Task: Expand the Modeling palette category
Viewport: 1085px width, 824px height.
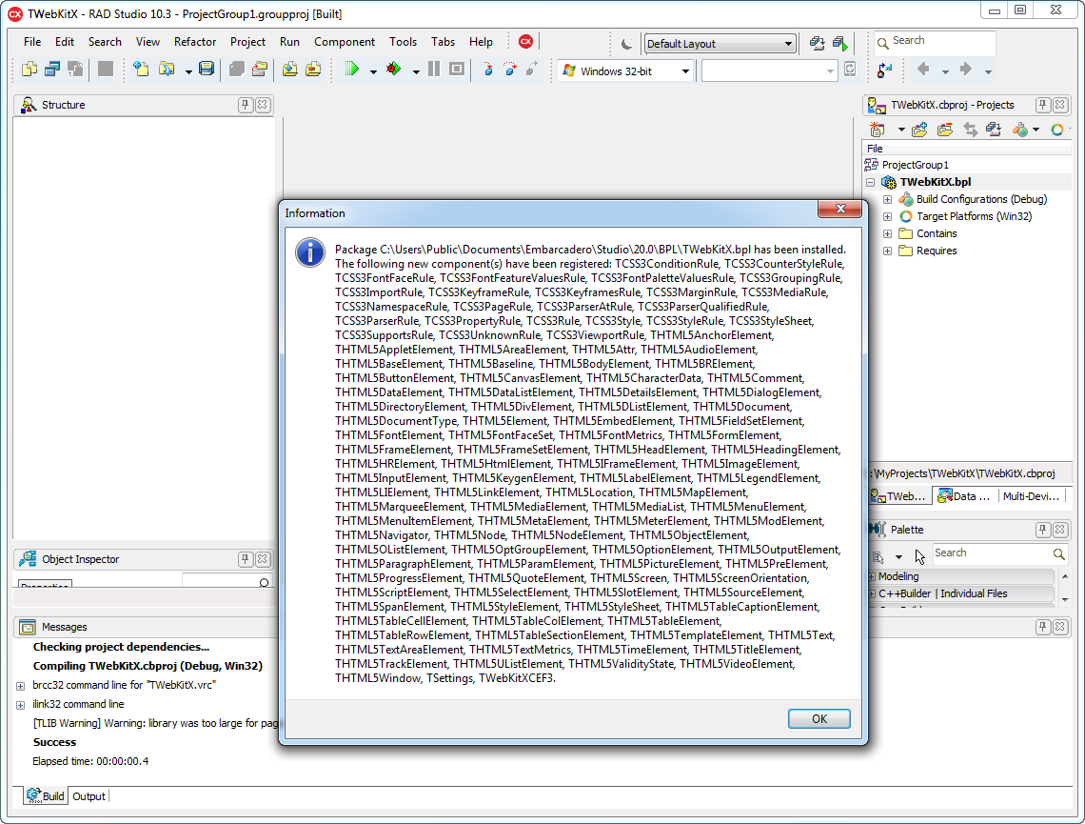Action: 872,576
